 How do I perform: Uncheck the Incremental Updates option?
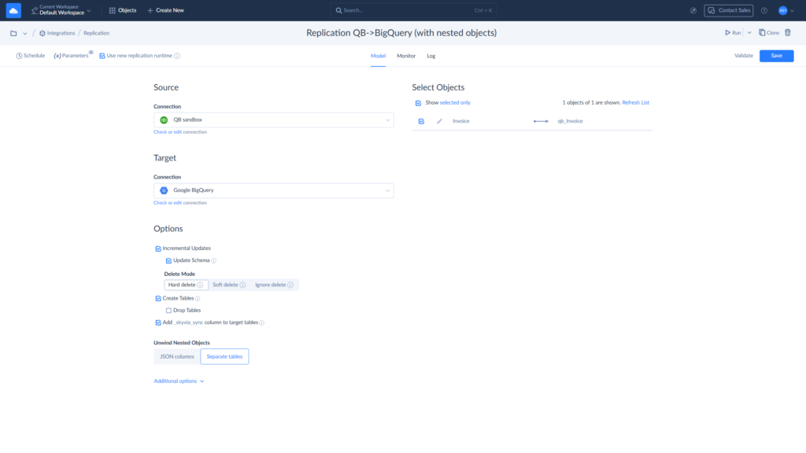[x=157, y=248]
